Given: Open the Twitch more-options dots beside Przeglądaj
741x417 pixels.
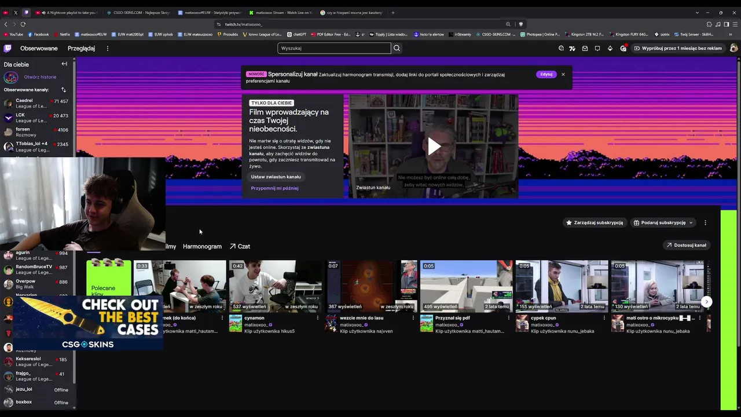Looking at the screenshot, I should coord(107,48).
